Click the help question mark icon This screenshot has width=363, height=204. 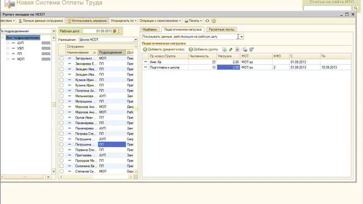pos(214,21)
